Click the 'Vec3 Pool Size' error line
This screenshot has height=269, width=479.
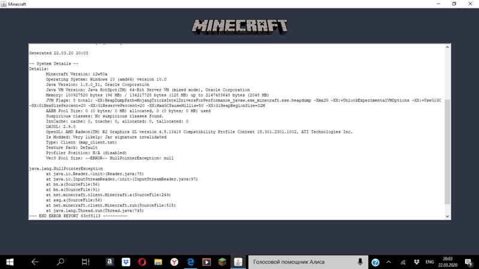coord(110,158)
